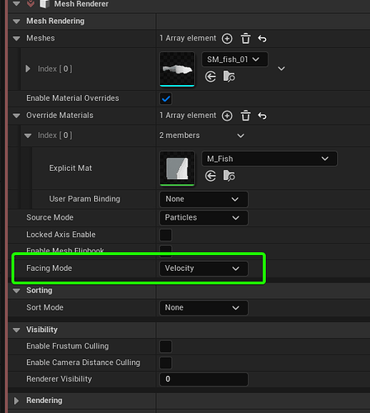Collapse the Mesh Renderer module
Screen dimensions: 370x413
pos(17,3)
